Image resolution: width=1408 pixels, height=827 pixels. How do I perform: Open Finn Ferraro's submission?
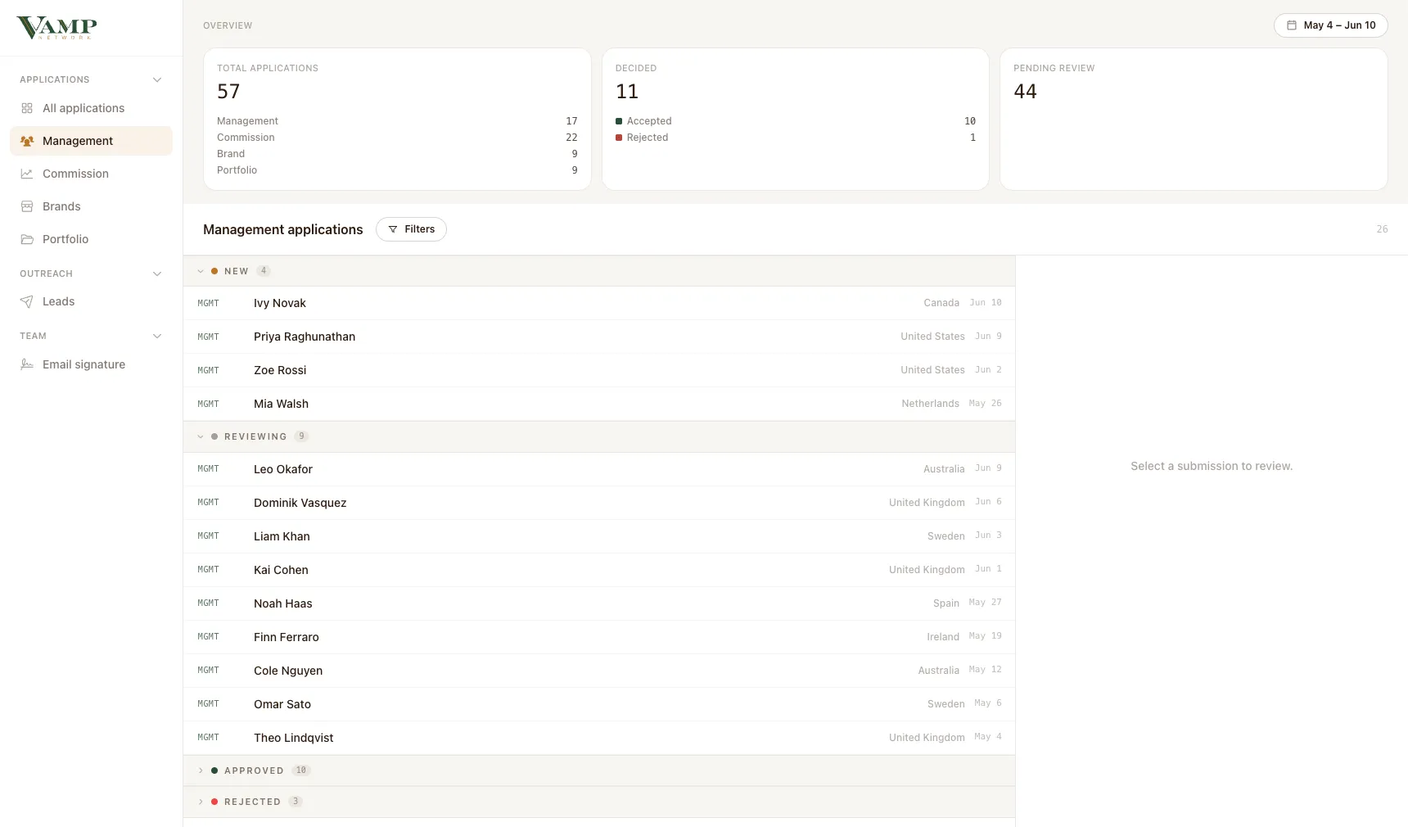[599, 637]
